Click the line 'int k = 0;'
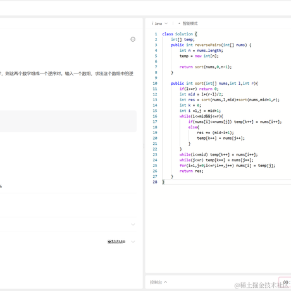The width and height of the screenshot is (291, 291). pyautogui.click(x=190, y=105)
